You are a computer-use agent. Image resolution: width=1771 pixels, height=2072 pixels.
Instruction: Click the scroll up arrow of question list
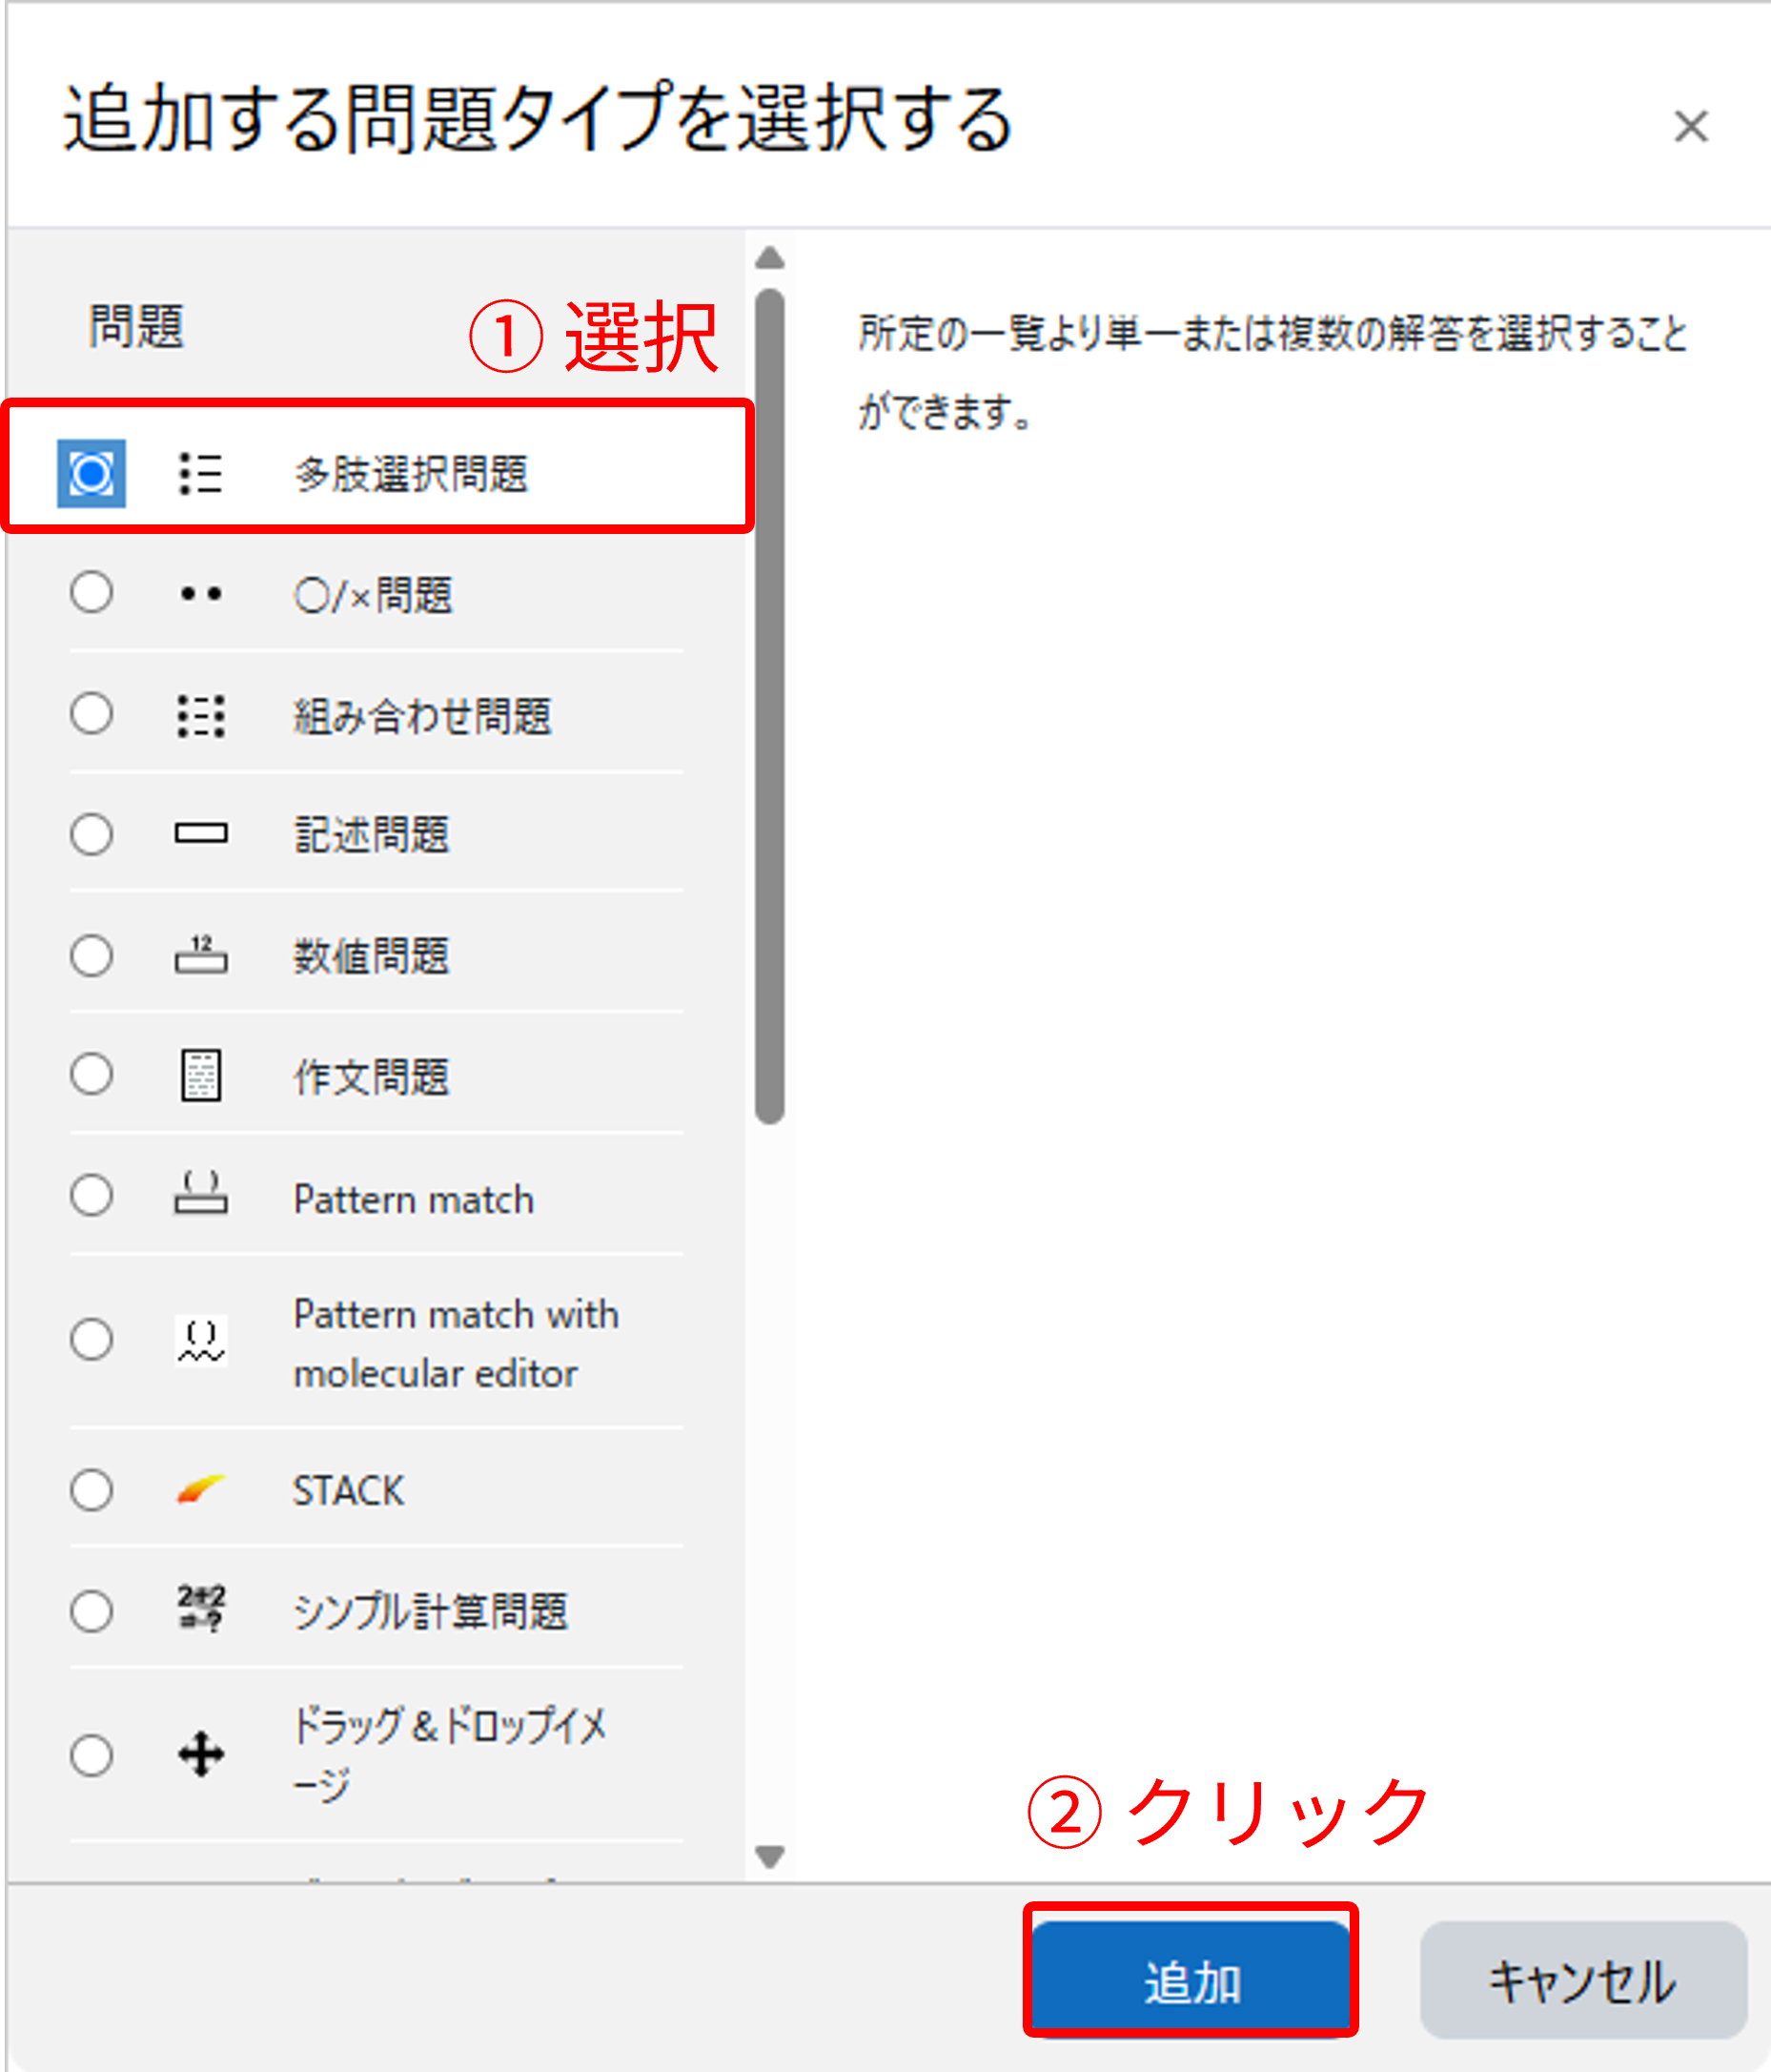[769, 258]
